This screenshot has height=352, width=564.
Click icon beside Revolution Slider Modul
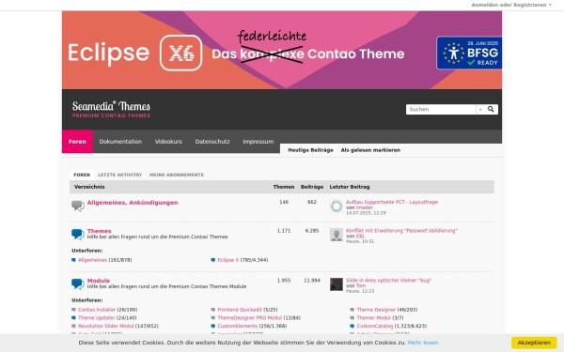click(x=73, y=326)
